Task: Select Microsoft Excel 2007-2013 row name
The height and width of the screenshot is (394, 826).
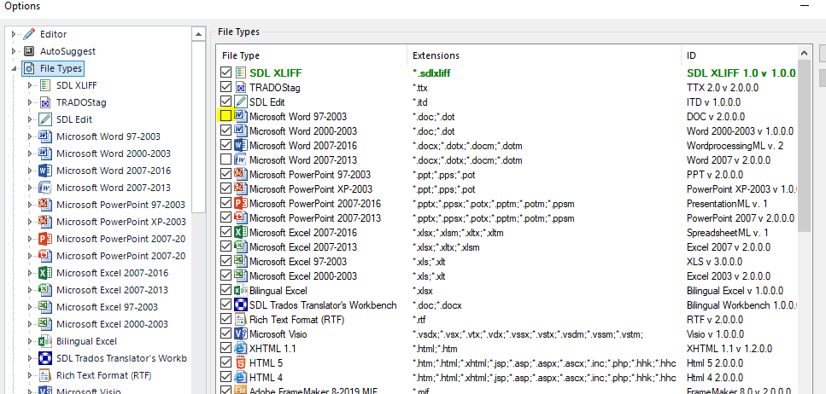Action: pyautogui.click(x=303, y=247)
